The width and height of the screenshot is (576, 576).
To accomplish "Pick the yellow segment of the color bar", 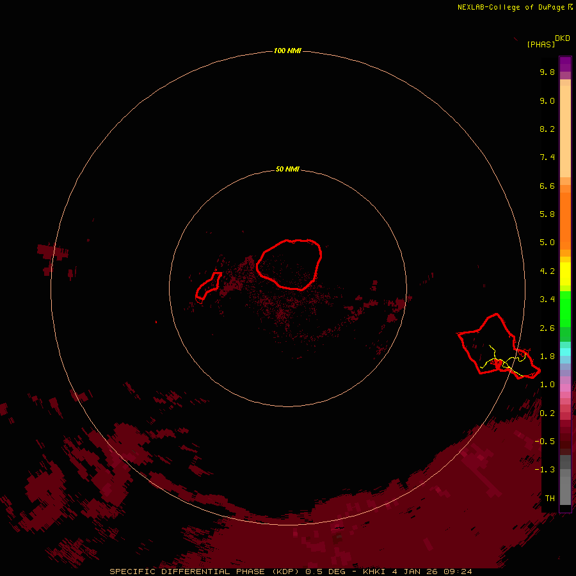I will 565,274.
